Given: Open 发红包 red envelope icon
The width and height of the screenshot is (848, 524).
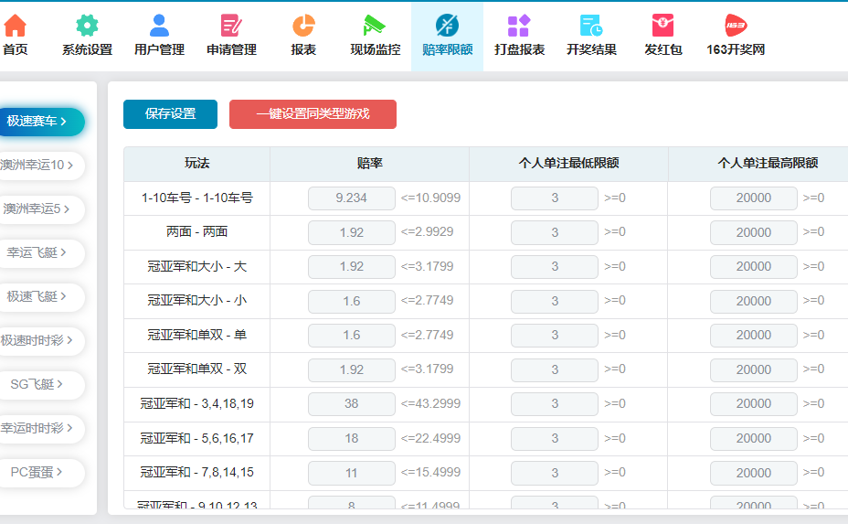Looking at the screenshot, I should [x=663, y=26].
